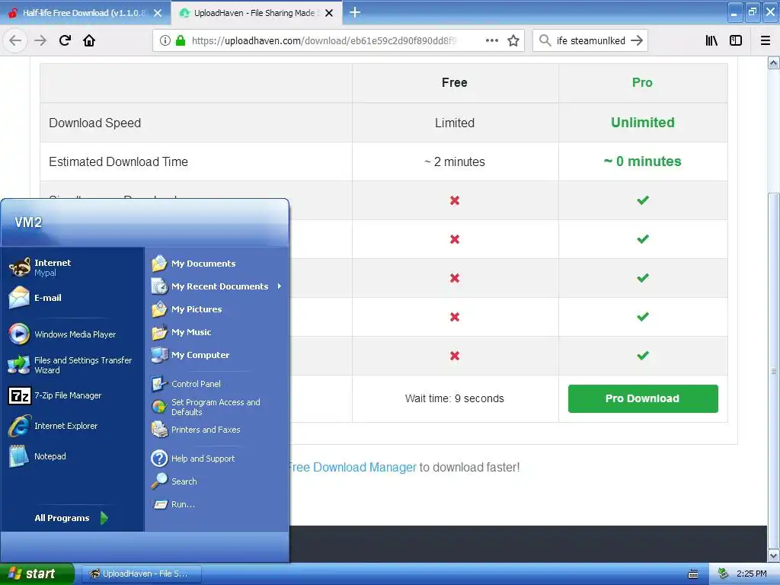The height and width of the screenshot is (585, 780).
Task: Open Control Panel
Action: (x=216, y=384)
